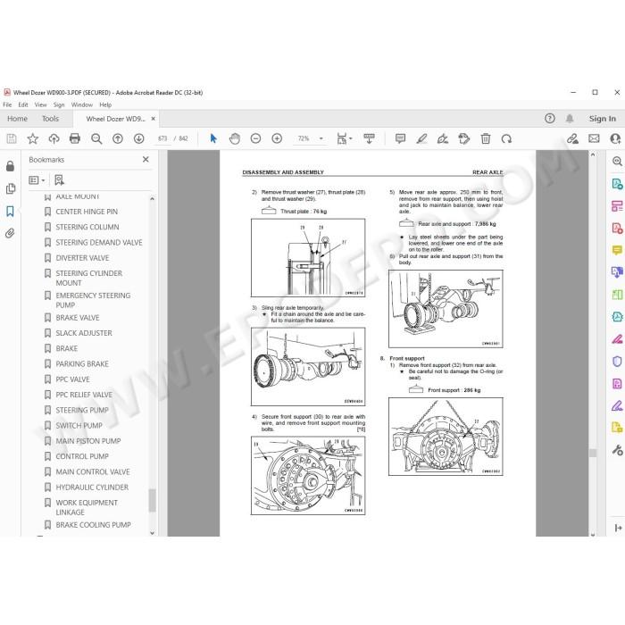Open help question mark icon
625x625 pixels.
pos(550,119)
